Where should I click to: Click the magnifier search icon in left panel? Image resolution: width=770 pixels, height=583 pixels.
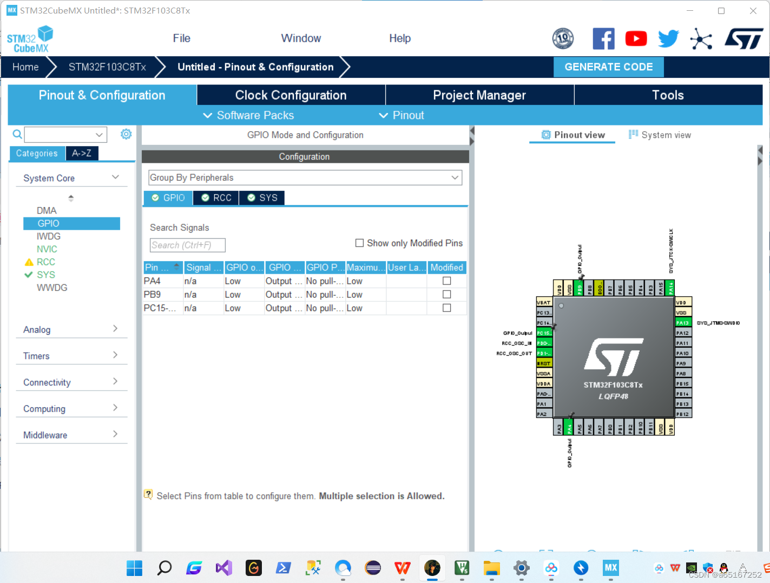click(17, 134)
